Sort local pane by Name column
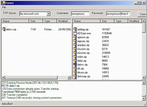This screenshot has height=107, width=147. (x=15, y=21)
